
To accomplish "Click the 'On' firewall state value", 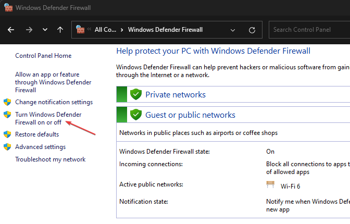I will click(x=270, y=152).
